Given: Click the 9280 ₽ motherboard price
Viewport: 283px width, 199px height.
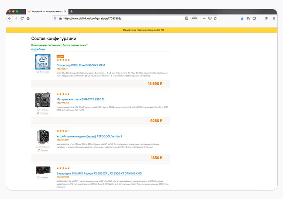Looking at the screenshot, I should pos(156,121).
